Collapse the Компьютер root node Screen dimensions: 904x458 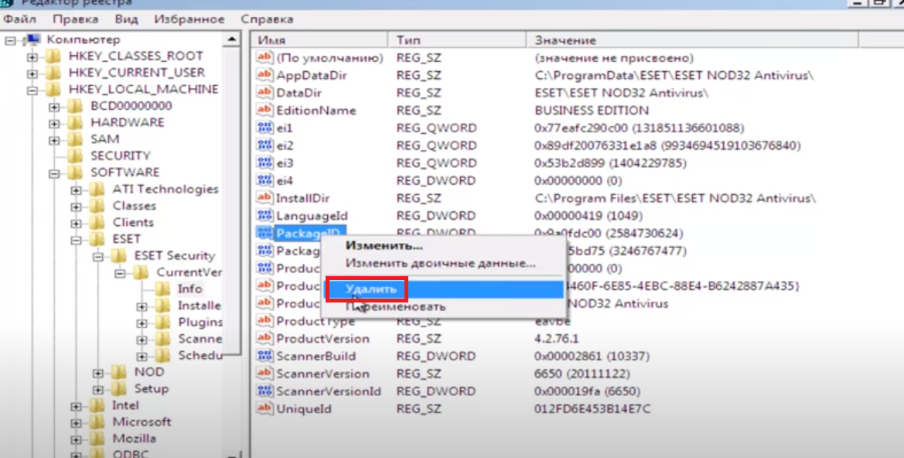coord(10,41)
